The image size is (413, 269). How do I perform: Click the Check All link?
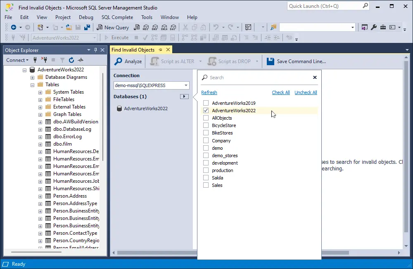[281, 92]
